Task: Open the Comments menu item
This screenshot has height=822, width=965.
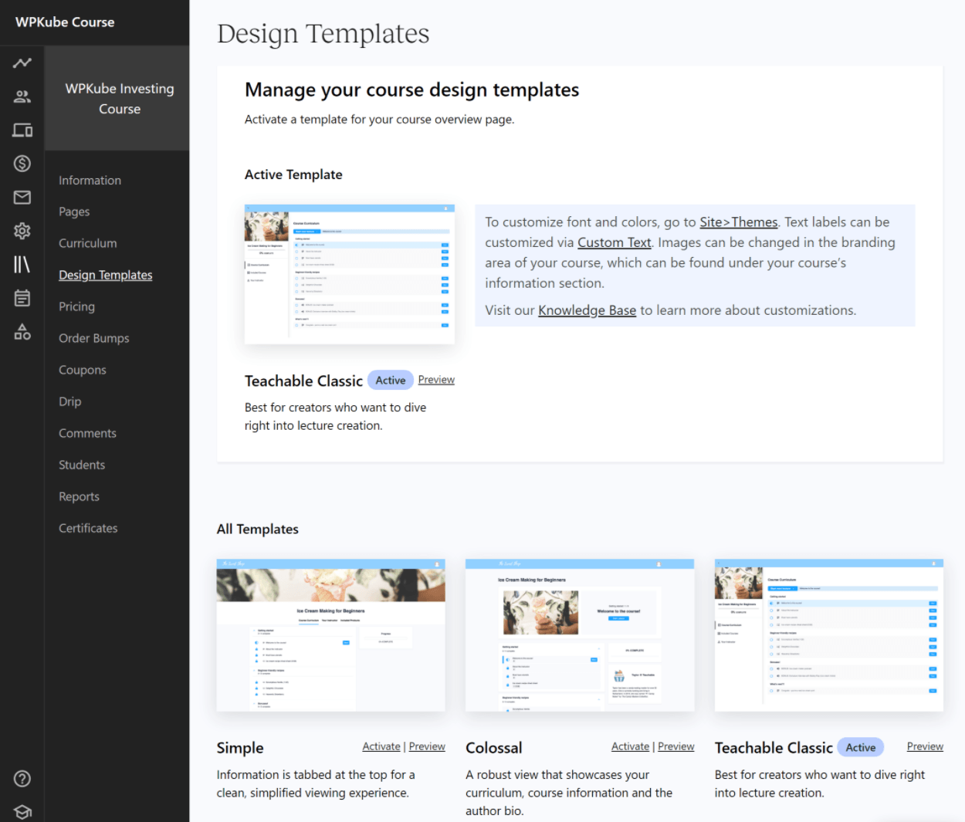Action: 87,433
